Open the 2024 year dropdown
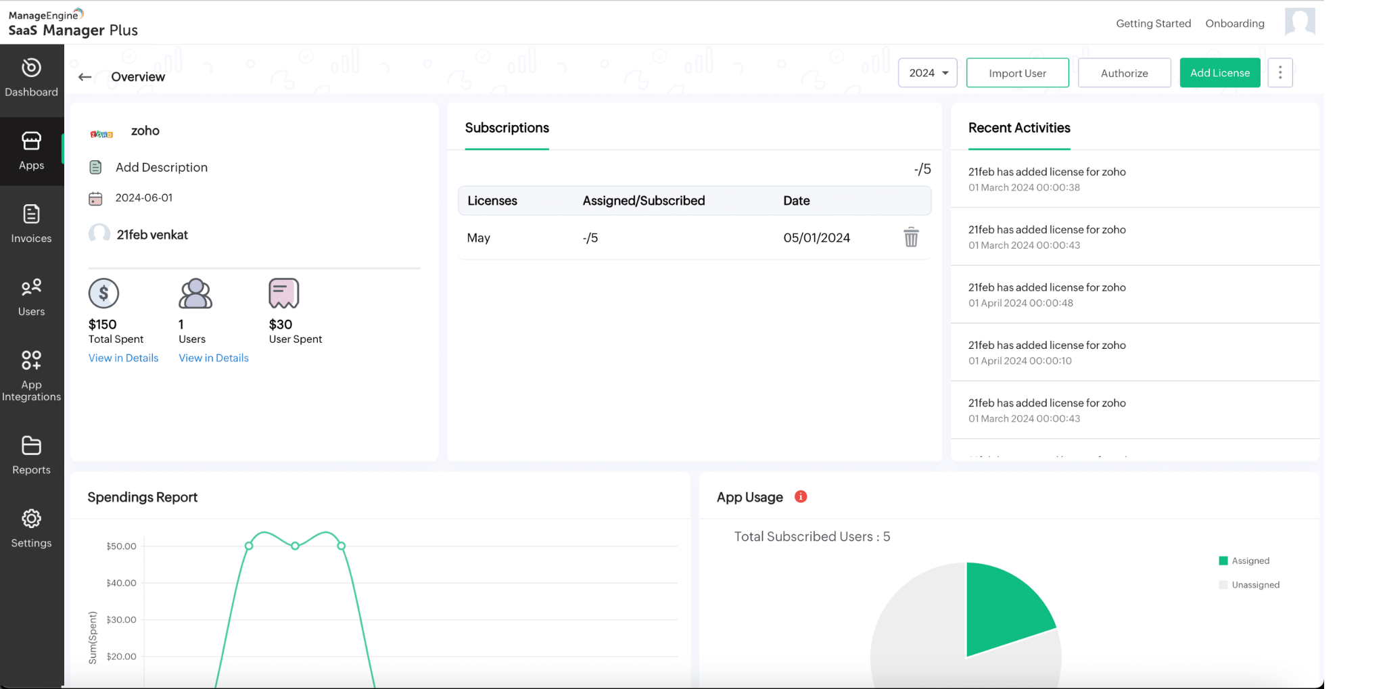Viewport: 1385px width, 689px height. point(927,73)
